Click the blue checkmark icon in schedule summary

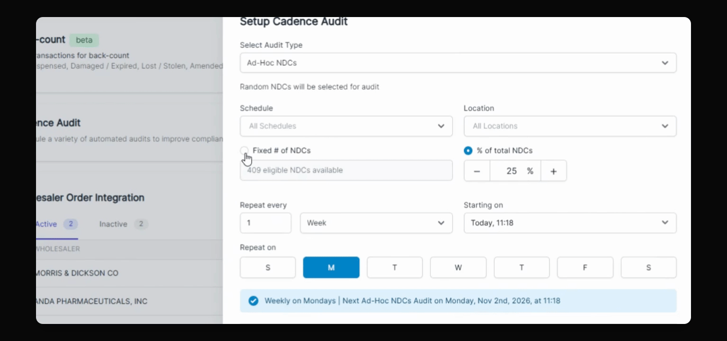[x=254, y=301]
